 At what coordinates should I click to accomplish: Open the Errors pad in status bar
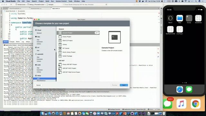tap(150, 109)
